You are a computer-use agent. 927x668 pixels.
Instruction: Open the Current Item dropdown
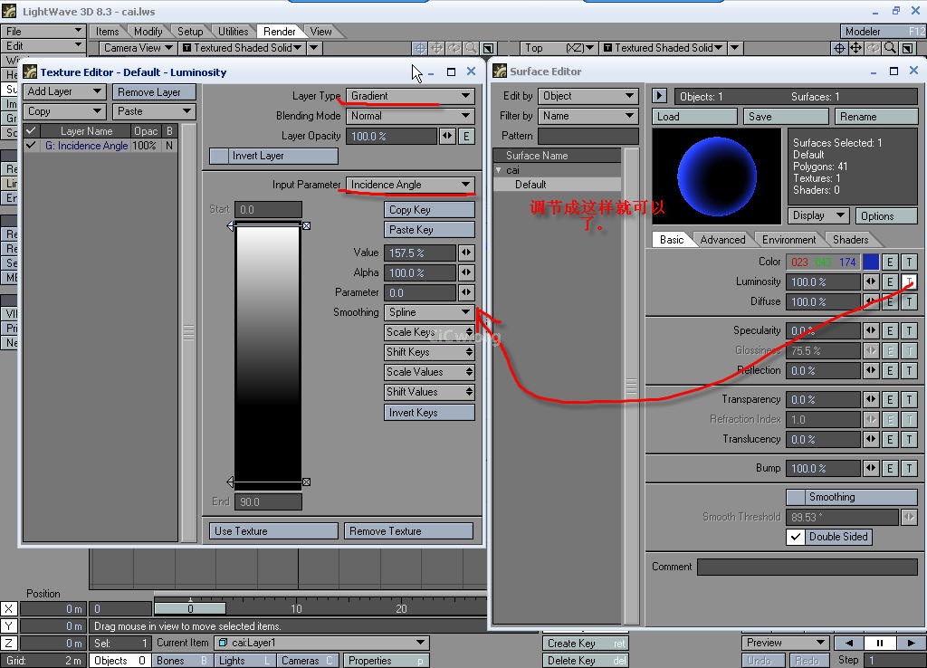point(322,643)
